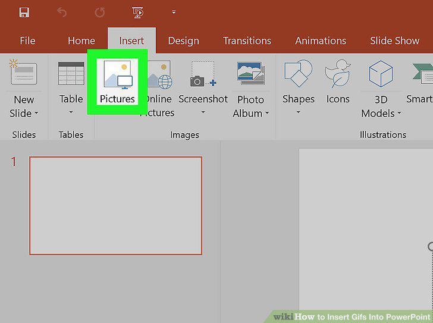Expand the 3D Models dropdown arrow
This screenshot has width=433, height=323.
[399, 113]
